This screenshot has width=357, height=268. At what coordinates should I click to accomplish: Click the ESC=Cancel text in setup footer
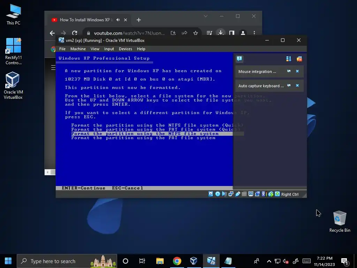coord(128,188)
